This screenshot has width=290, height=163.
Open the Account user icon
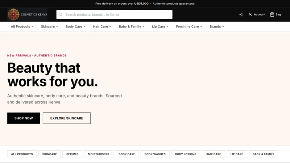click(250, 14)
